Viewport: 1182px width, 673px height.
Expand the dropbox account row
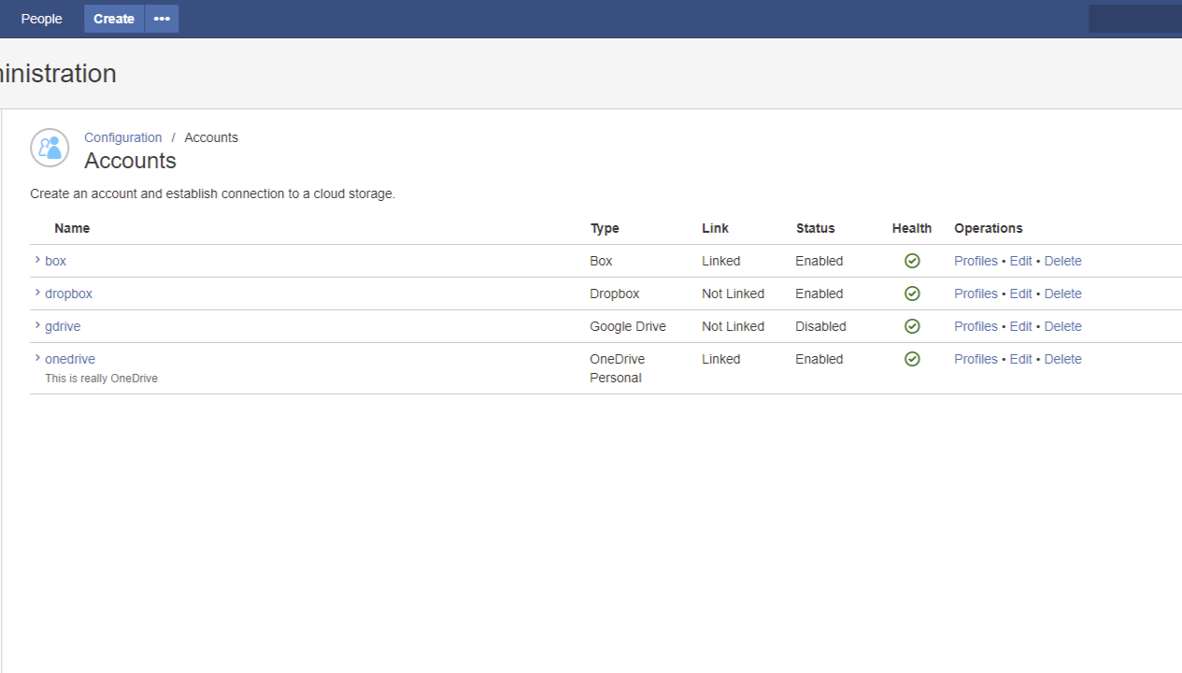tap(36, 293)
